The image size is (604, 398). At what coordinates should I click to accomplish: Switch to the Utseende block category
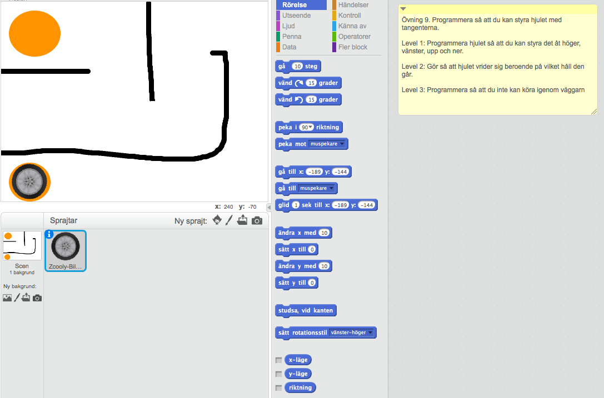pos(296,16)
